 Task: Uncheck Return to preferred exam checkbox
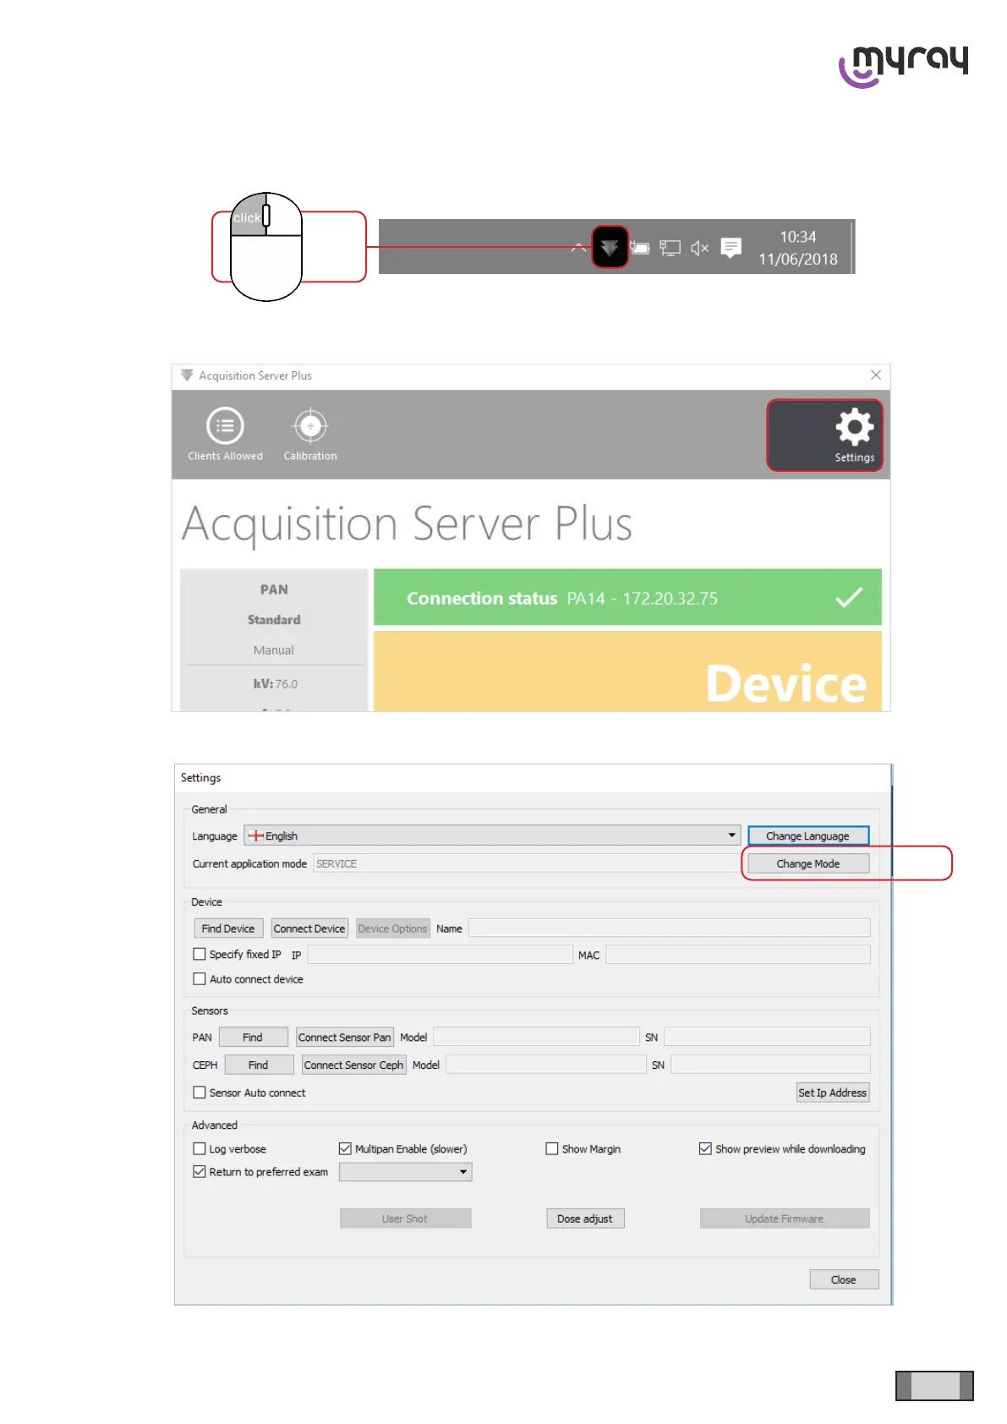[200, 1171]
